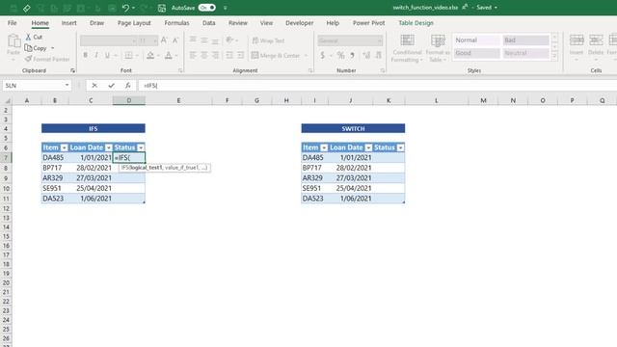
Task: Click the Center alignment icon
Action: point(204,56)
